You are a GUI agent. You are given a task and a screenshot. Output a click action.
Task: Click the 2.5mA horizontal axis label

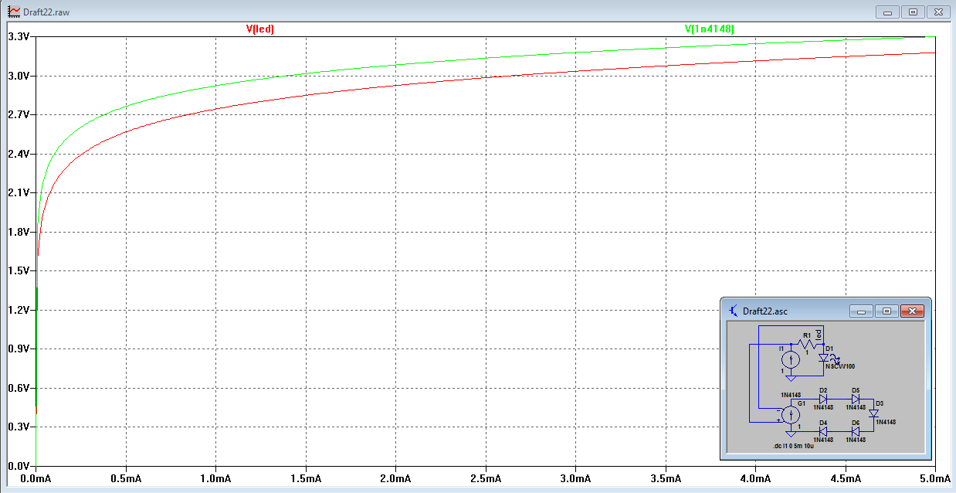(x=486, y=479)
